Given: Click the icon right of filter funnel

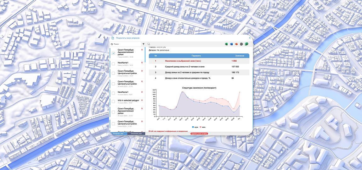Looking at the screenshot, I should (x=148, y=44).
